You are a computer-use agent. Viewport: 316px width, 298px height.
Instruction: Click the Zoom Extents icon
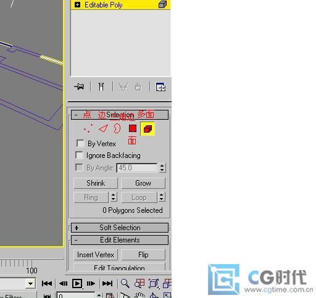click(154, 283)
